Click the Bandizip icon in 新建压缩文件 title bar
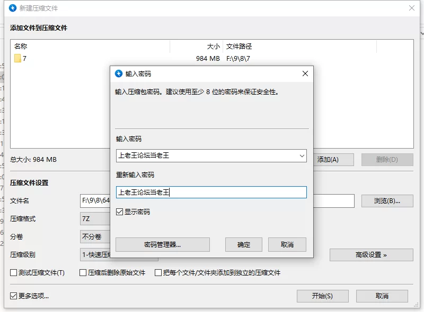This screenshot has width=424, height=312. click(13, 8)
